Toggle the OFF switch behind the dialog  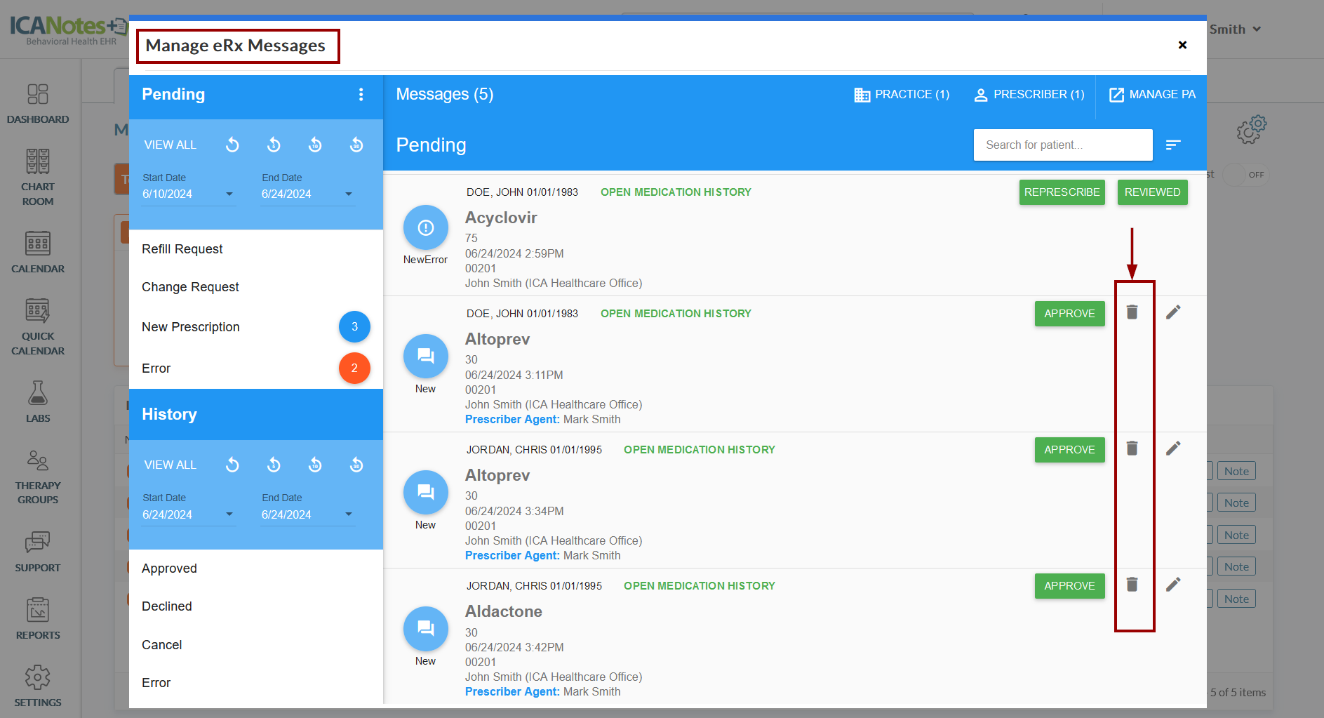point(1245,175)
